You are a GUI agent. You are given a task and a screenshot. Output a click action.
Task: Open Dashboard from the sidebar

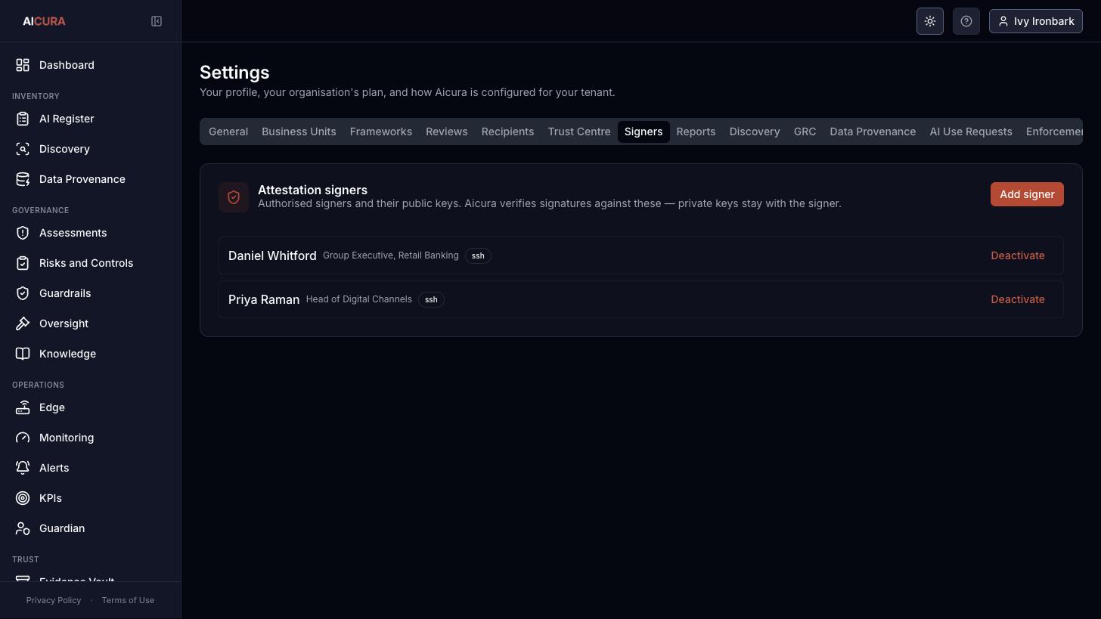[x=90, y=65]
